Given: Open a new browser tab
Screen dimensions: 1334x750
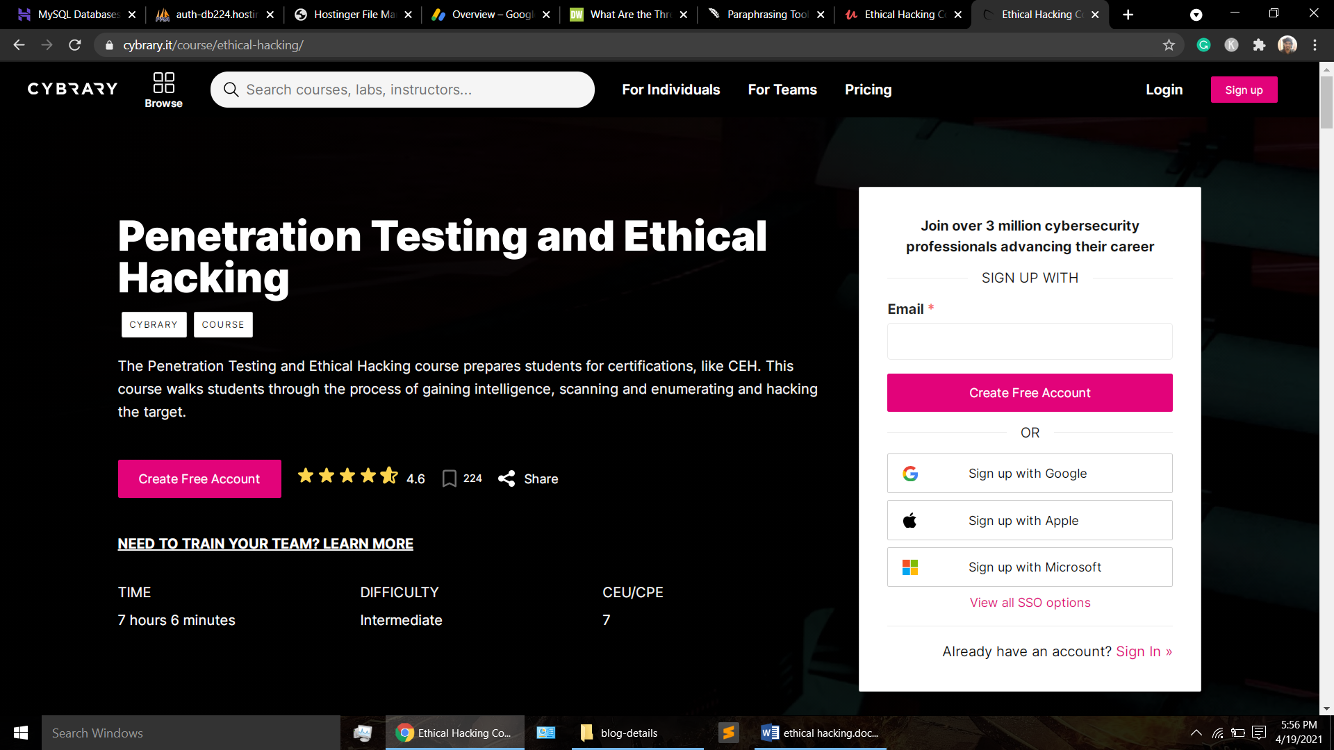Looking at the screenshot, I should click(x=1128, y=15).
